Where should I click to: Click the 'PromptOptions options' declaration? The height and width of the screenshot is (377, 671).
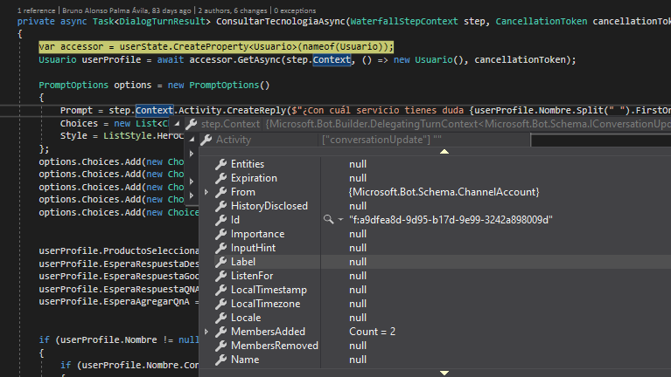155,85
